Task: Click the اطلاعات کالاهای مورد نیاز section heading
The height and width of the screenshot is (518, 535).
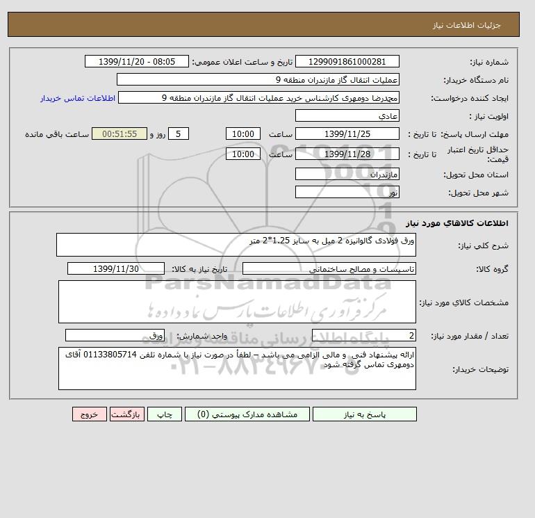Action: coord(457,223)
